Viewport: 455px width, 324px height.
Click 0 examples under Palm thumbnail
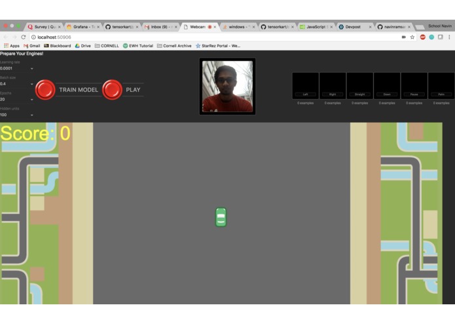(441, 103)
